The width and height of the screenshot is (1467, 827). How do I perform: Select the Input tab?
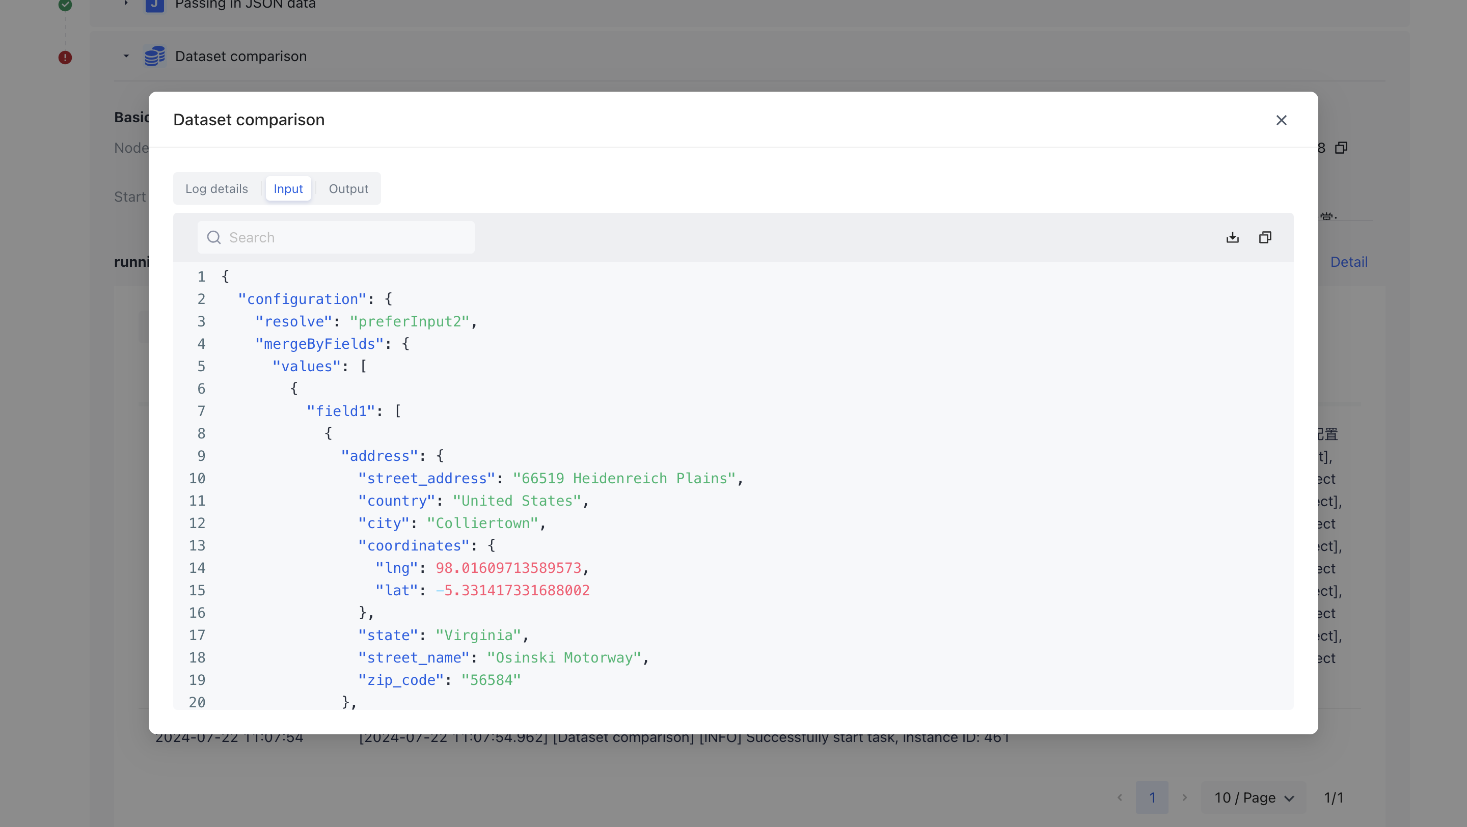(288, 189)
